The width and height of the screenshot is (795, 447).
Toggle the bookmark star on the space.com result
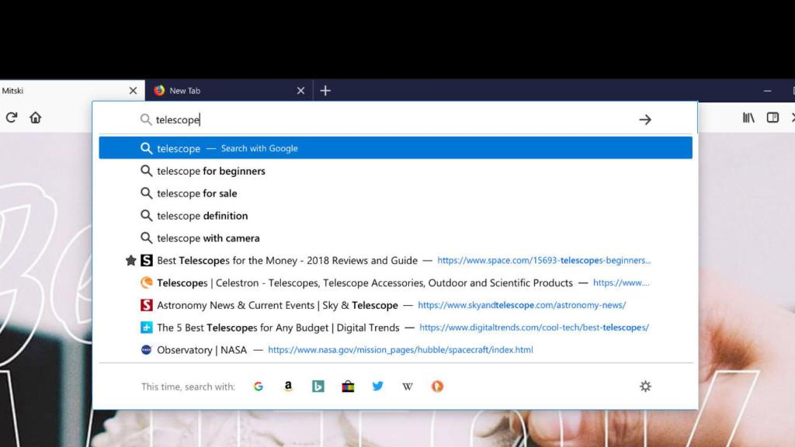tap(132, 260)
